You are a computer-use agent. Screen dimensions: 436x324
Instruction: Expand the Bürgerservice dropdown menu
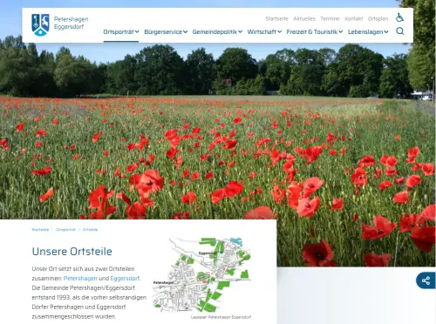pos(166,32)
